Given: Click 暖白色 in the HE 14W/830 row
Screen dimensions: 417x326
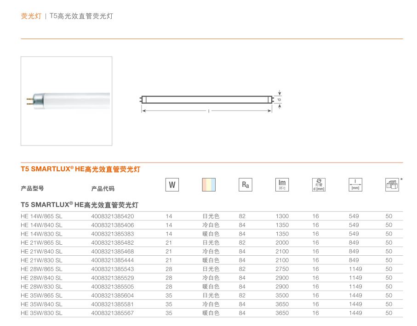Looking at the screenshot, I should [x=211, y=234].
